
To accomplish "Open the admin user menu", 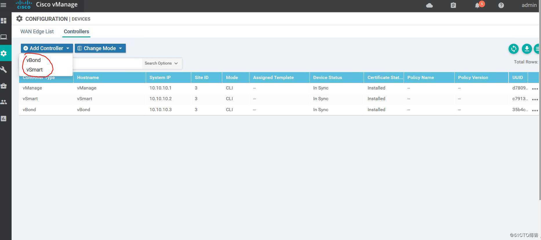I will click(529, 5).
